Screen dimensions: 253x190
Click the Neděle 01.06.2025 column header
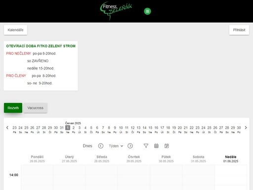click(x=231, y=159)
